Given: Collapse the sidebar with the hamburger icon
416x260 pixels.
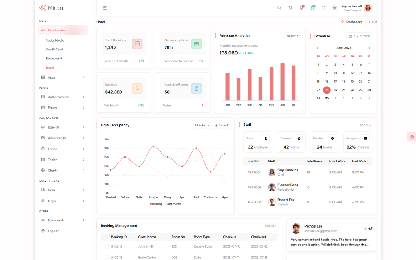Looking at the screenshot, I should click(x=105, y=7).
